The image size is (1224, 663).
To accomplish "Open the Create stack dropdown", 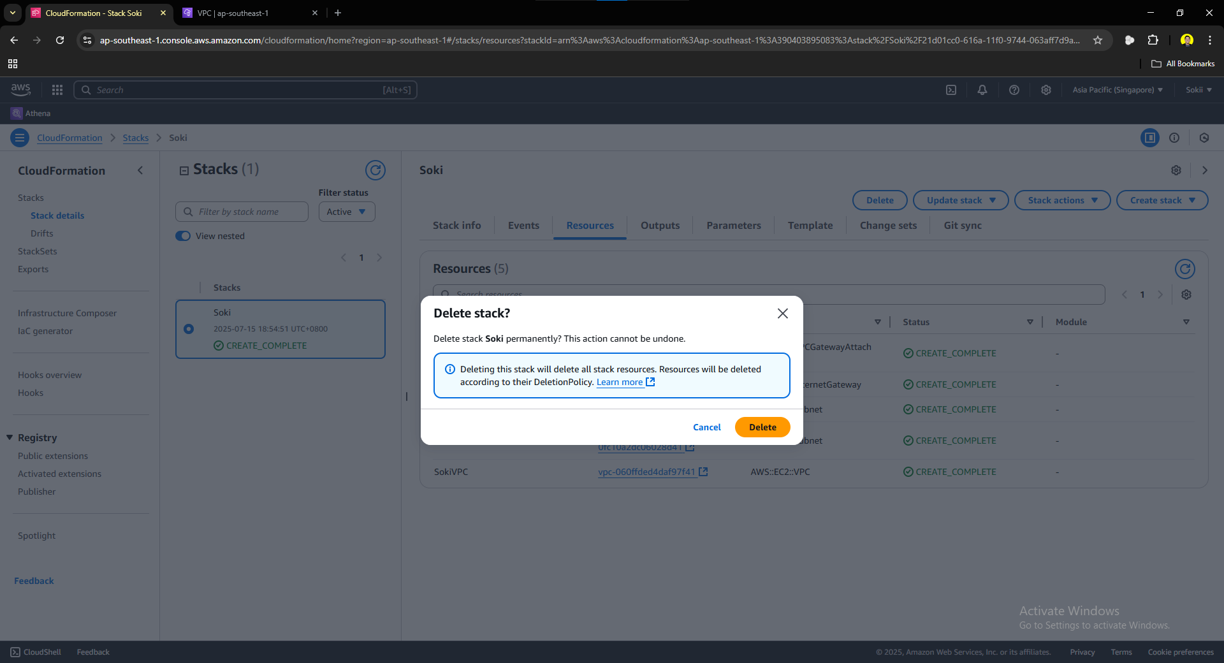I will [x=1162, y=200].
